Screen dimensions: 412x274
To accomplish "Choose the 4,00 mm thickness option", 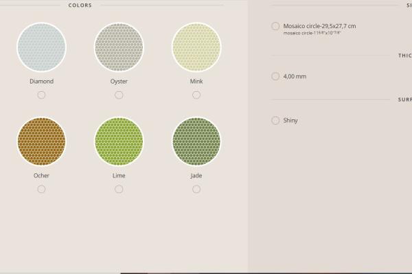I will click(x=275, y=76).
